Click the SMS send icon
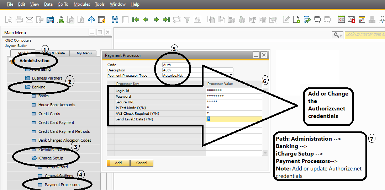Image resolution: width=385 pixels, height=190 pixels. pos(39,20)
